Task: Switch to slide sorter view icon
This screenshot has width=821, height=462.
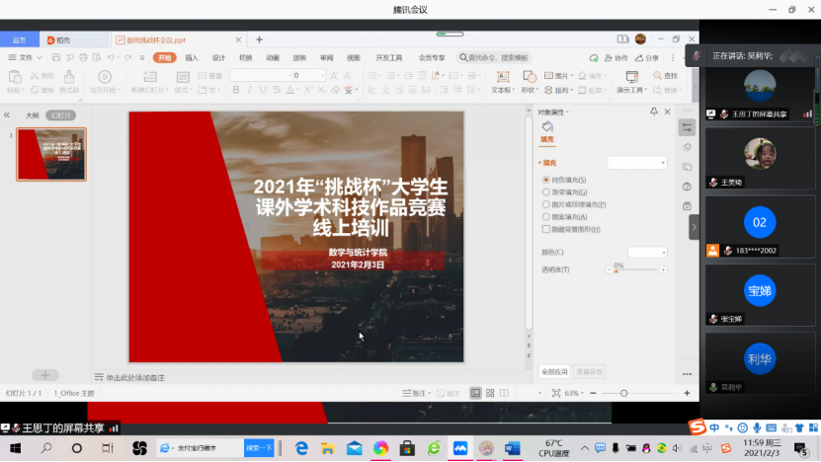Action: tap(491, 393)
